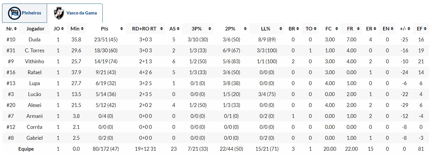This screenshot has height=156, width=432.
Task: Open player C. Torres row
Action: coord(35,51)
